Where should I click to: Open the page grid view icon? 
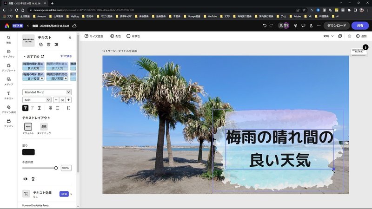coord(340,36)
